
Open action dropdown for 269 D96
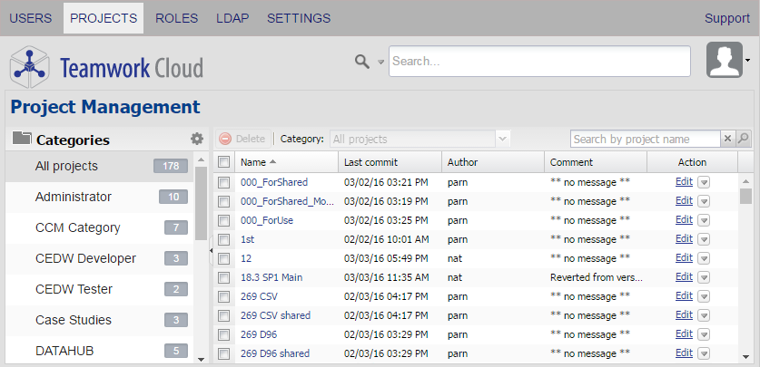click(x=704, y=334)
